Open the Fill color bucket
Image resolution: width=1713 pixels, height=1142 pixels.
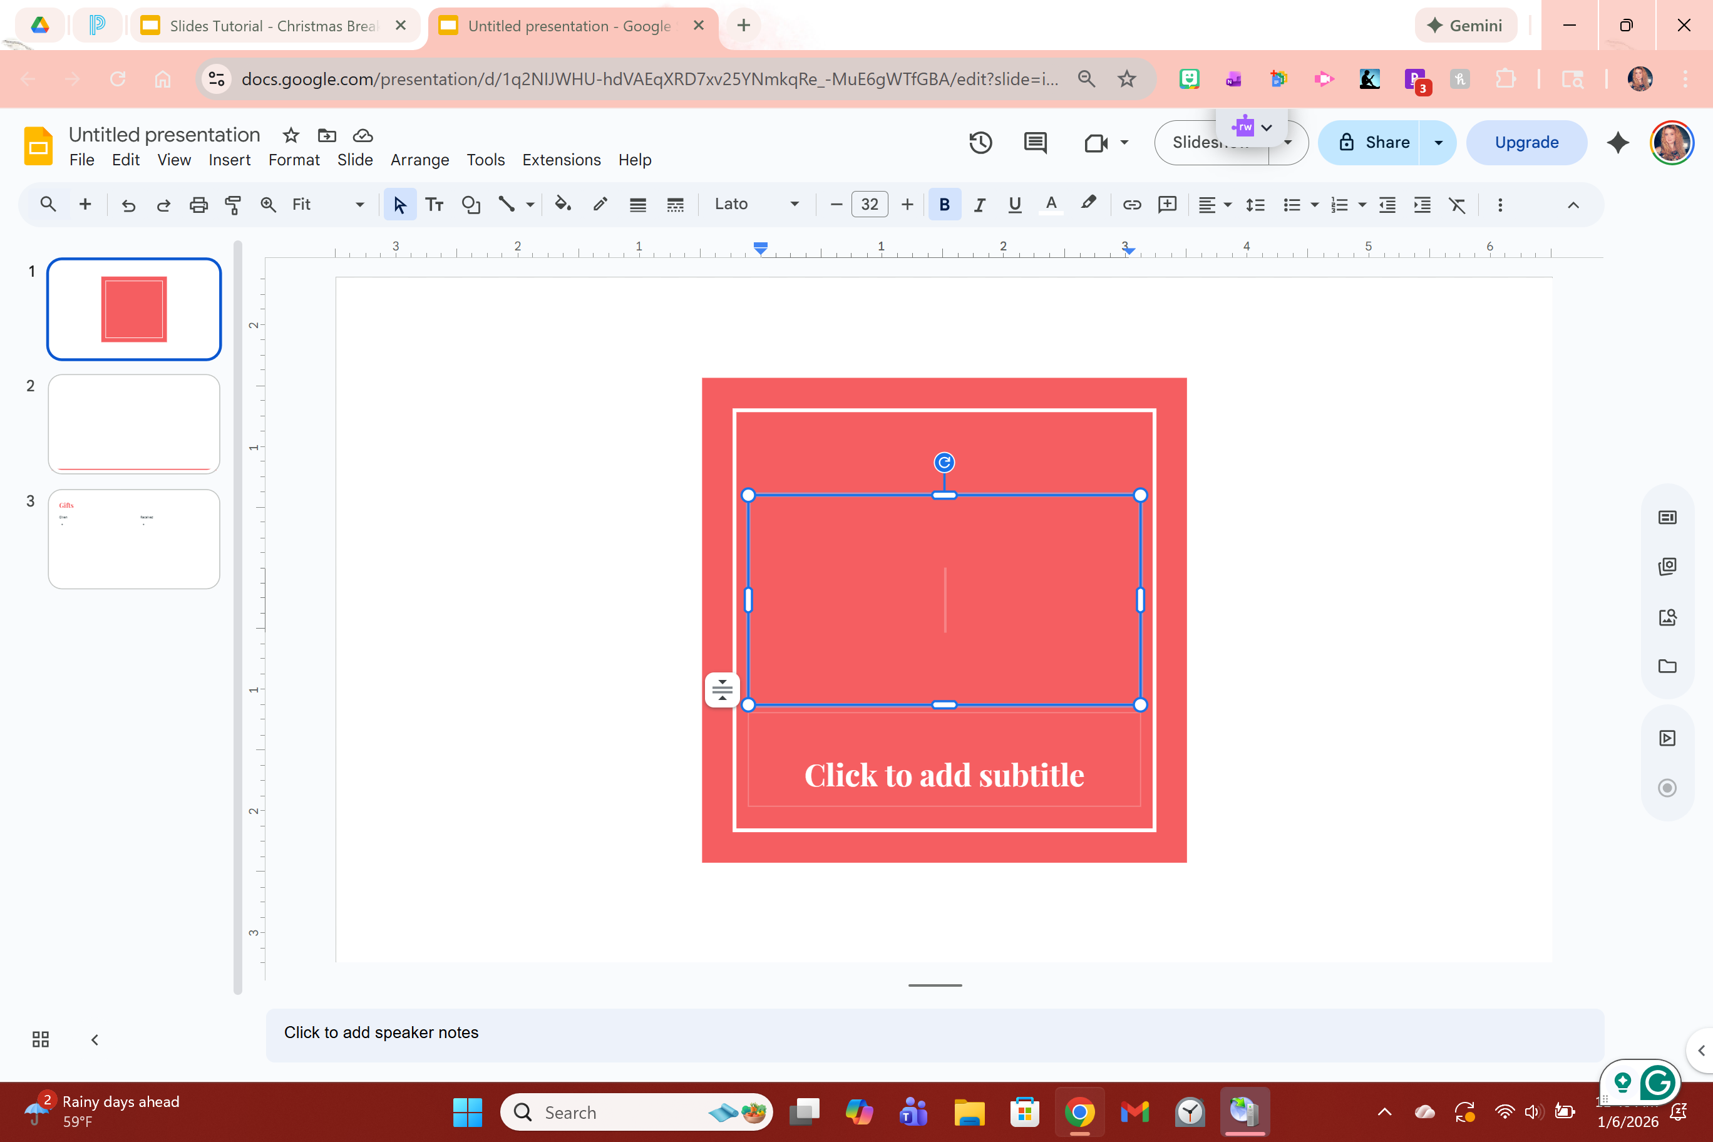coord(562,205)
